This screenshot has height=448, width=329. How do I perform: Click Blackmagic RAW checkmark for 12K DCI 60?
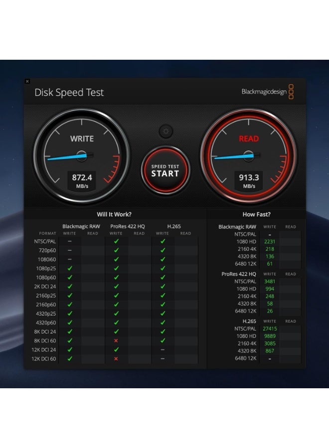(69, 358)
